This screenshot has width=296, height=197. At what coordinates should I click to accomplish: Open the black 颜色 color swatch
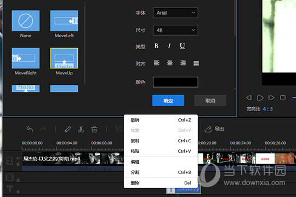[x=175, y=82]
